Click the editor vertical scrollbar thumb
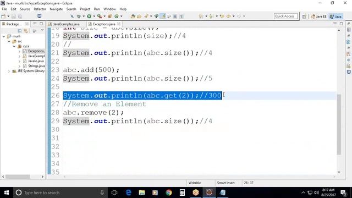The width and height of the screenshot is (352, 198). [339, 125]
